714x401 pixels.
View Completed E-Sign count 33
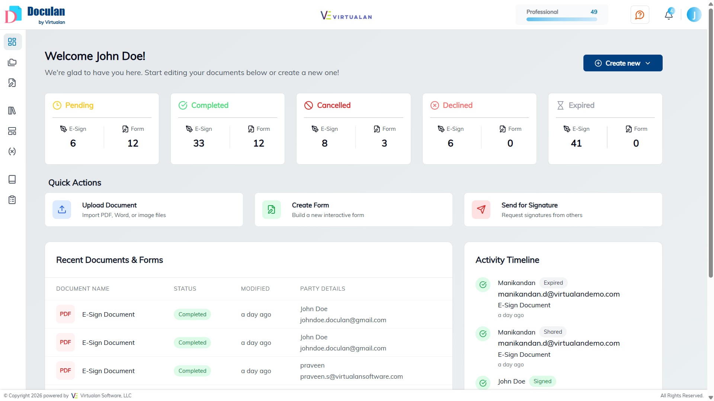pyautogui.click(x=199, y=143)
